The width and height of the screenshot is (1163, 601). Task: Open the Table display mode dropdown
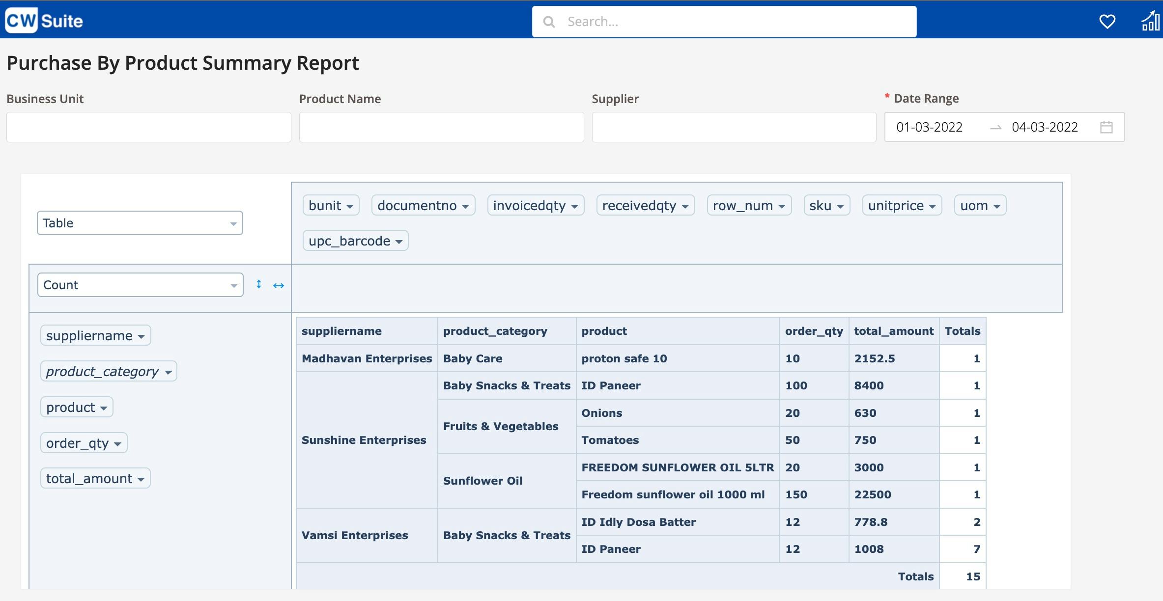point(140,222)
